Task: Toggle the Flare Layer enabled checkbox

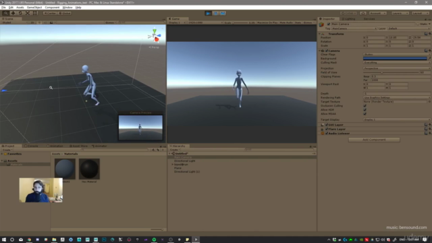Action: tap(327, 129)
